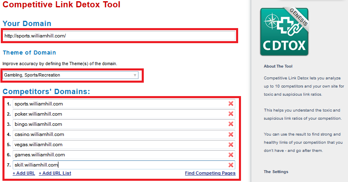This screenshot has height=182, width=348.
Task: Edit competitor field casino.williamhill.com
Action: (x=124, y=134)
